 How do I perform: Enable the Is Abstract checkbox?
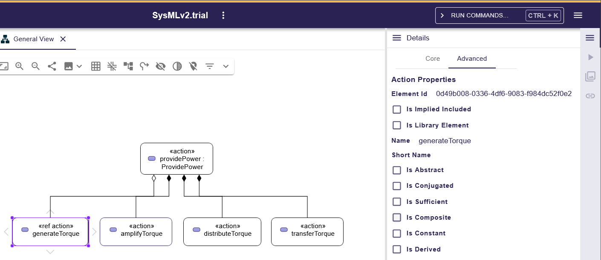tap(397, 170)
